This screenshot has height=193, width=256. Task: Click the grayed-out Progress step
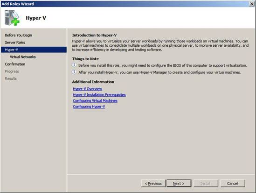click(12, 71)
